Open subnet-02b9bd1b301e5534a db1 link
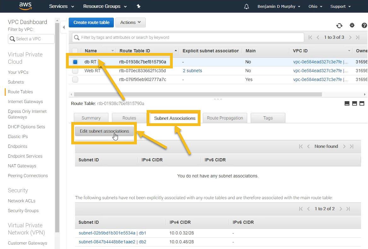The height and width of the screenshot is (249, 368). [x=113, y=233]
